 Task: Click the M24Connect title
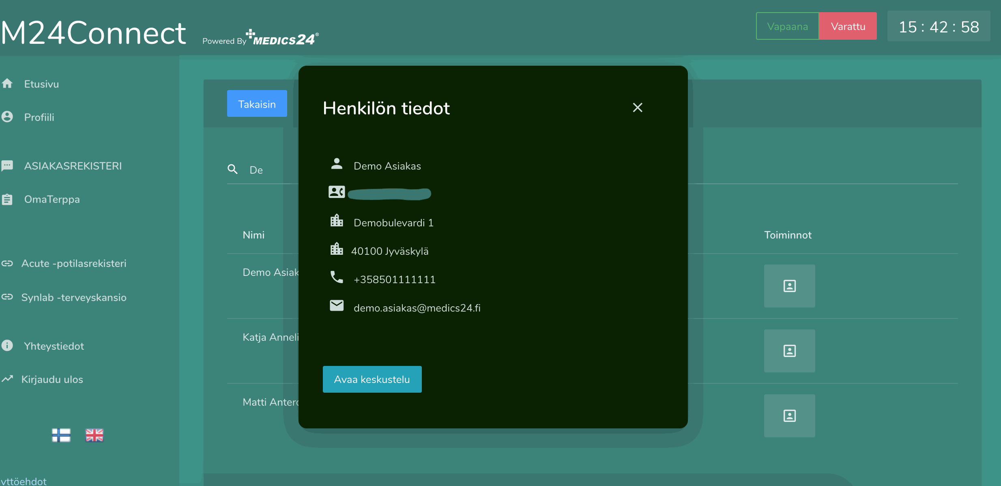point(93,32)
